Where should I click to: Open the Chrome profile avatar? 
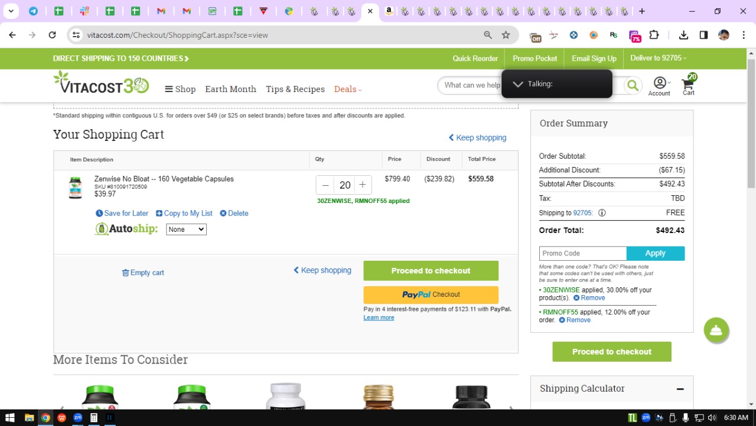tap(724, 35)
